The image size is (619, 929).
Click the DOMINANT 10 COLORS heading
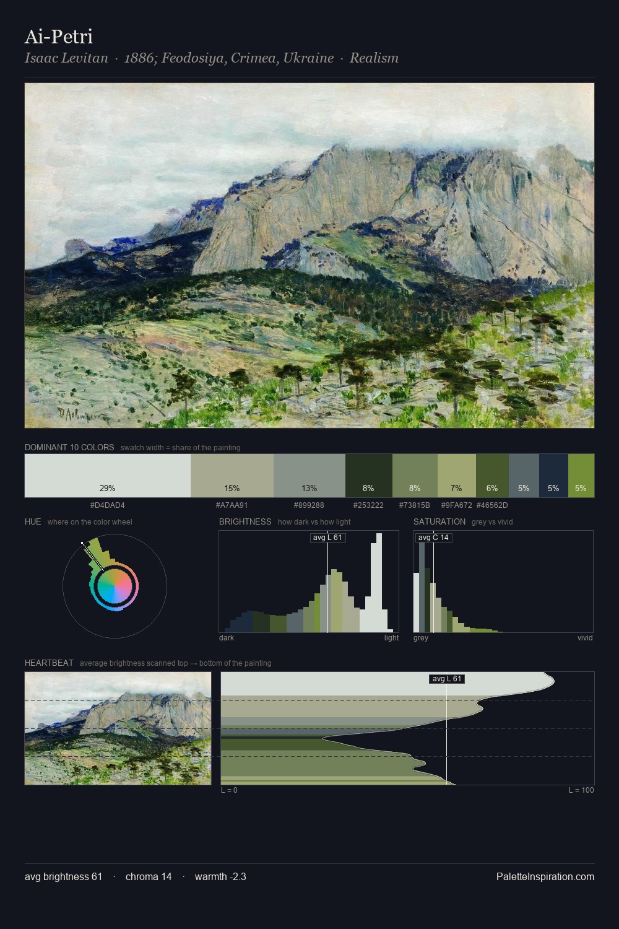[x=69, y=447]
